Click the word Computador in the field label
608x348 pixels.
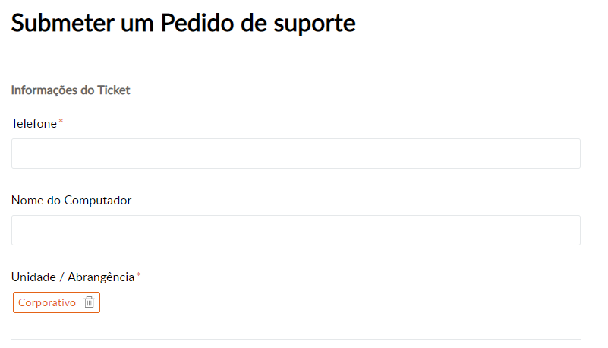click(x=98, y=201)
